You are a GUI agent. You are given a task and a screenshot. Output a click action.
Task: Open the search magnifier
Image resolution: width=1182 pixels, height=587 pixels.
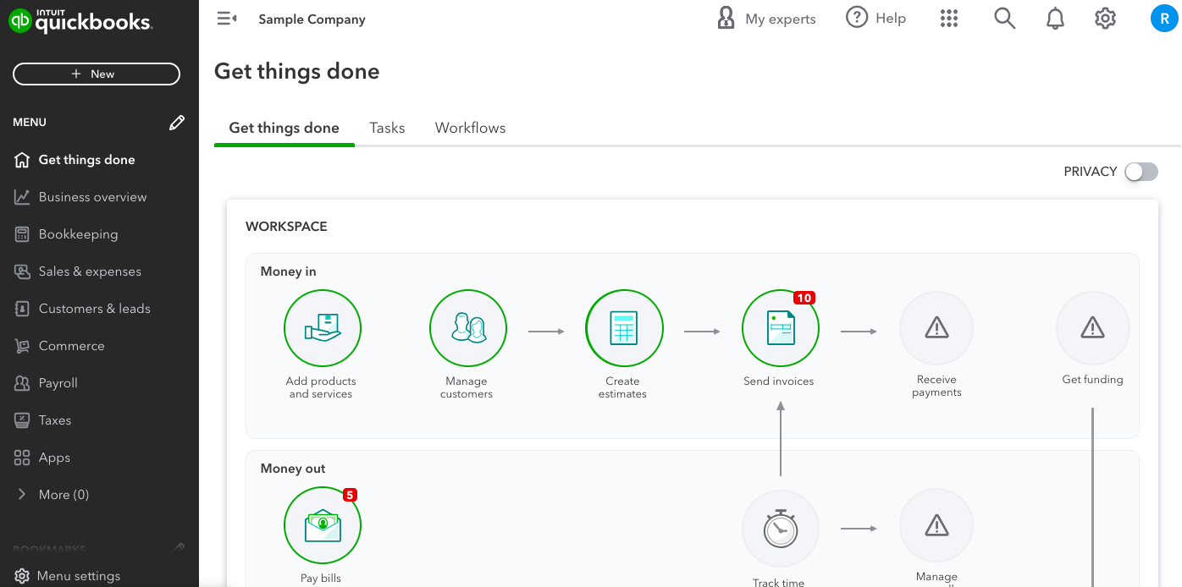point(1004,19)
